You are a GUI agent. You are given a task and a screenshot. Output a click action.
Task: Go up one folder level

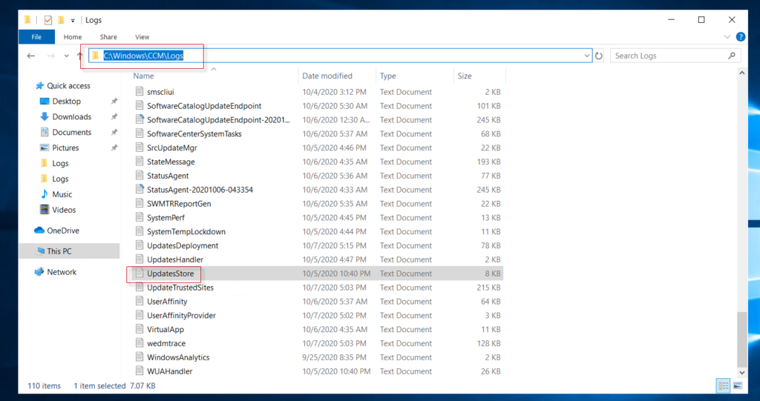80,56
